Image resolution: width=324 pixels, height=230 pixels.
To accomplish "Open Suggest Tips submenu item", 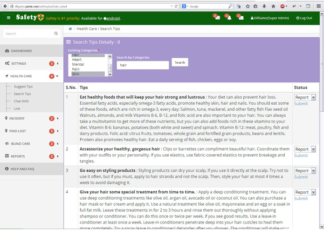I will tap(23, 87).
